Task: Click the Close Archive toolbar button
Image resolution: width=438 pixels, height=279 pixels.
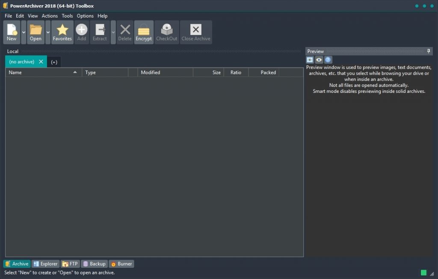Action: 196,32
